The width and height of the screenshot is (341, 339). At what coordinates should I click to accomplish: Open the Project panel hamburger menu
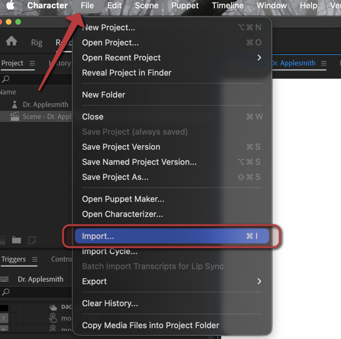pos(32,63)
